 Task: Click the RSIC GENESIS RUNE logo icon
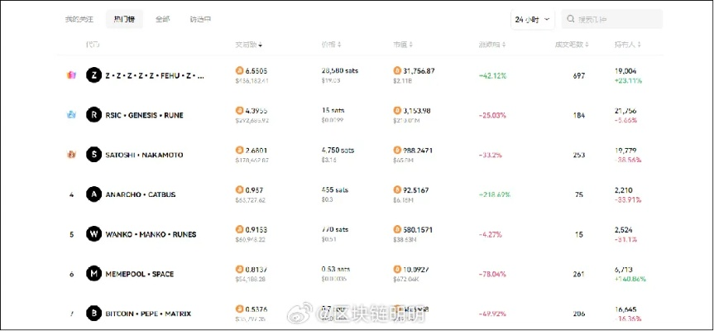click(93, 115)
